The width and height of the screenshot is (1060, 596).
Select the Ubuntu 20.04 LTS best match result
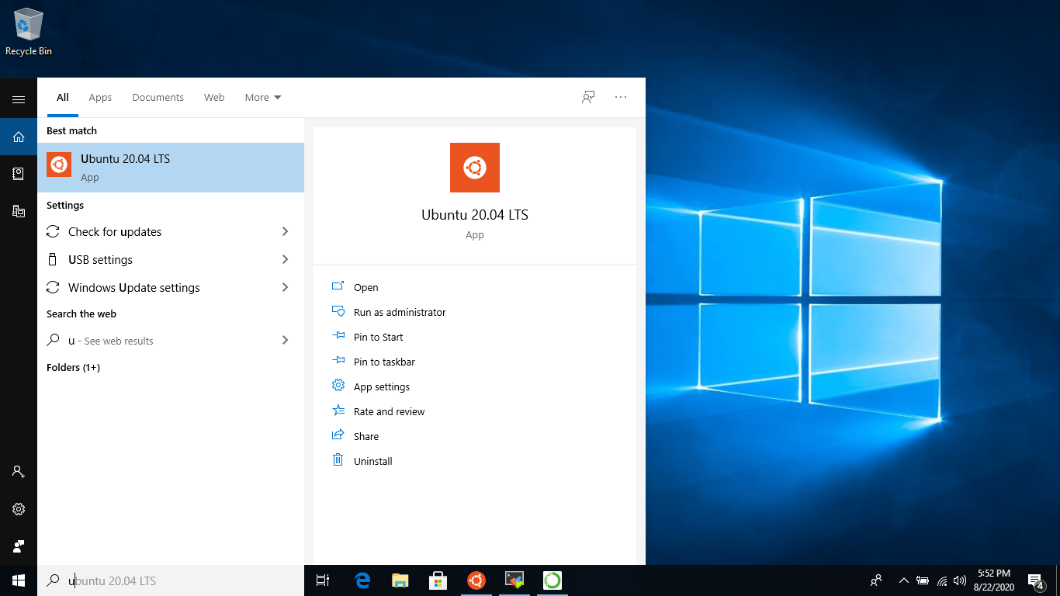coord(171,168)
